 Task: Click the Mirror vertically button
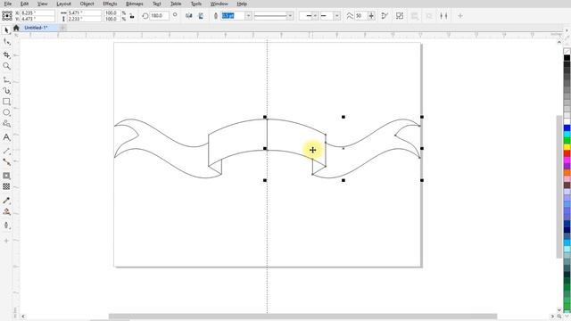click(x=201, y=16)
